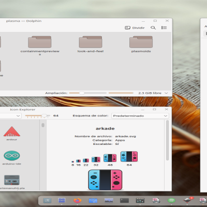Open the green round app in the dock
This screenshot has height=207, width=207.
tap(171, 200)
